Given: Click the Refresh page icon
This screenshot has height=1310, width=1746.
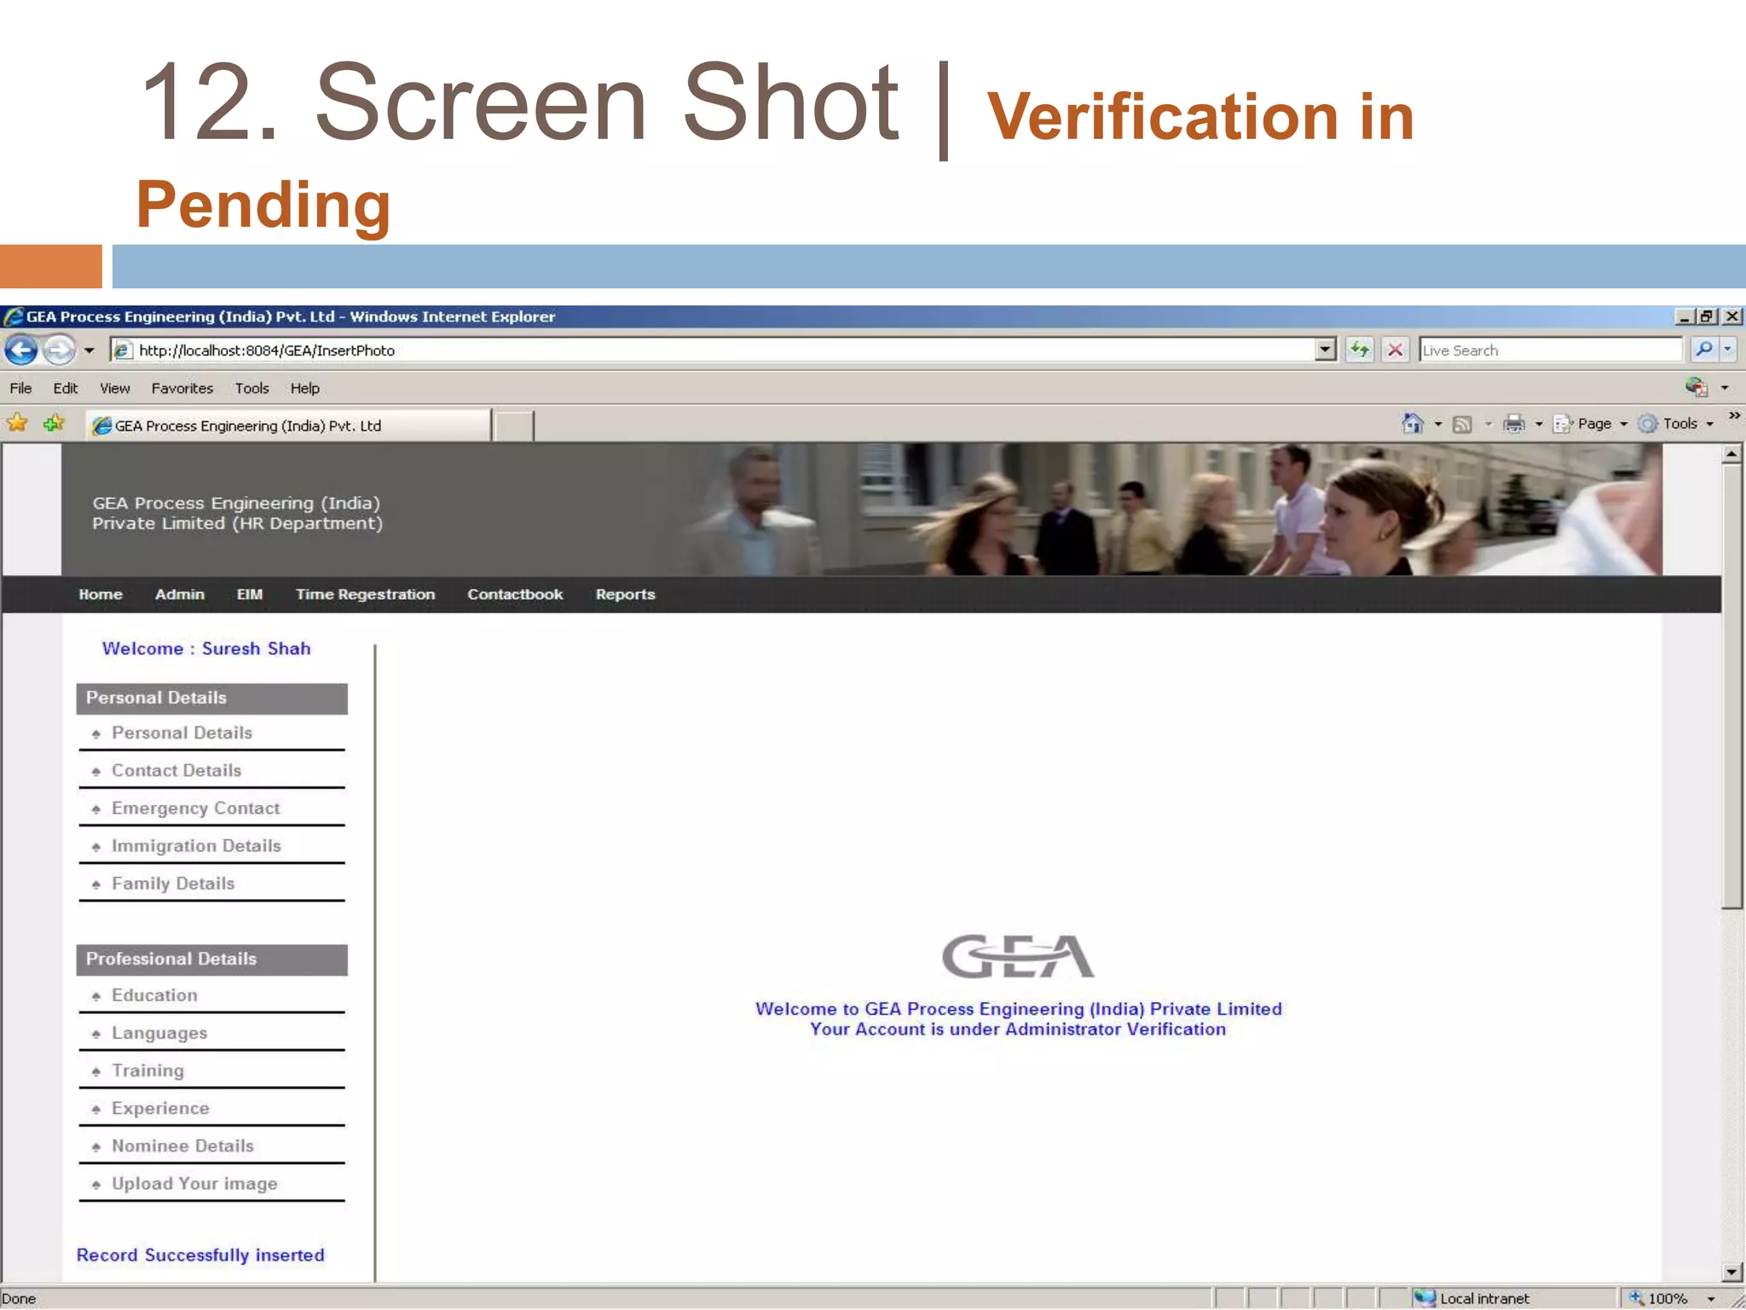Looking at the screenshot, I should (x=1360, y=350).
